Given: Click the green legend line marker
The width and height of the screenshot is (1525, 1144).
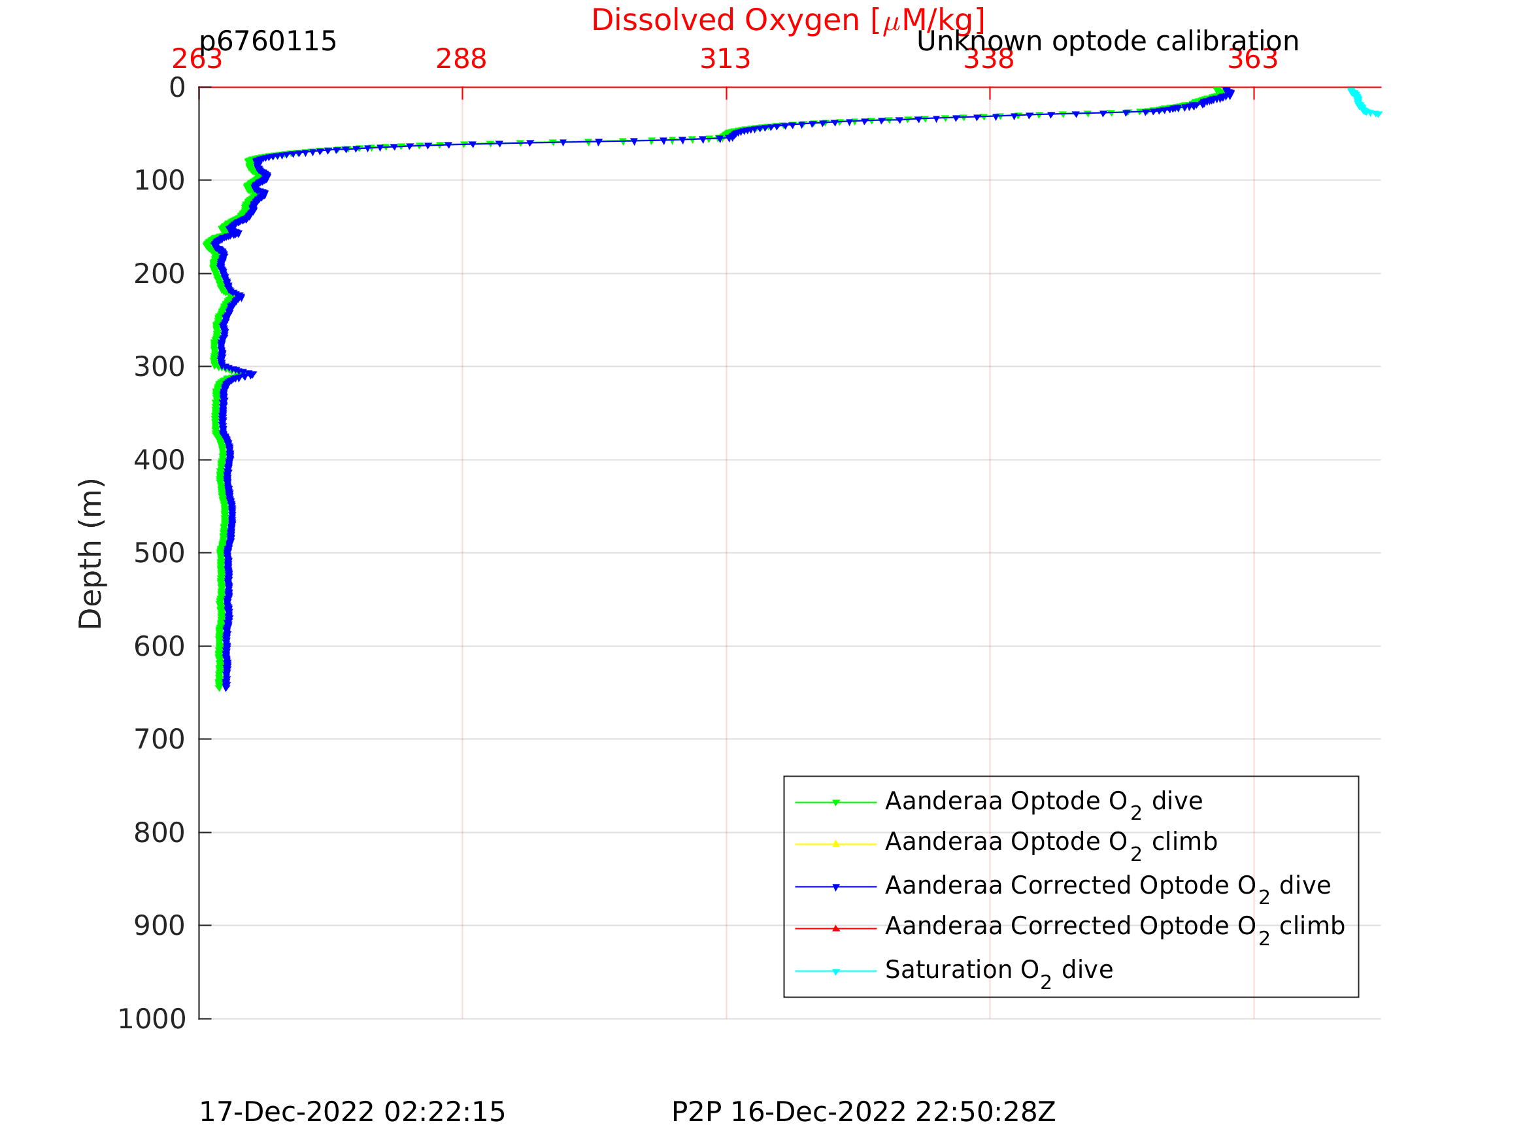Looking at the screenshot, I should [x=835, y=802].
